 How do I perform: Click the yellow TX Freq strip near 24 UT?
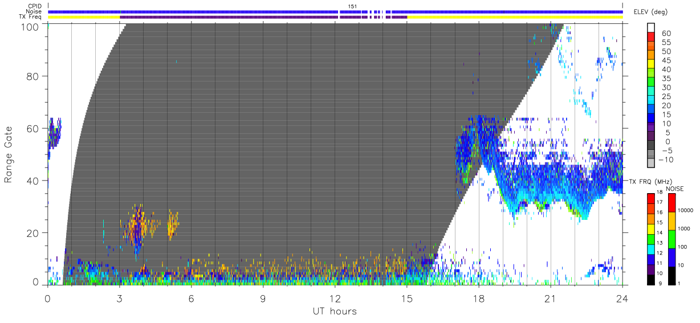point(515,17)
